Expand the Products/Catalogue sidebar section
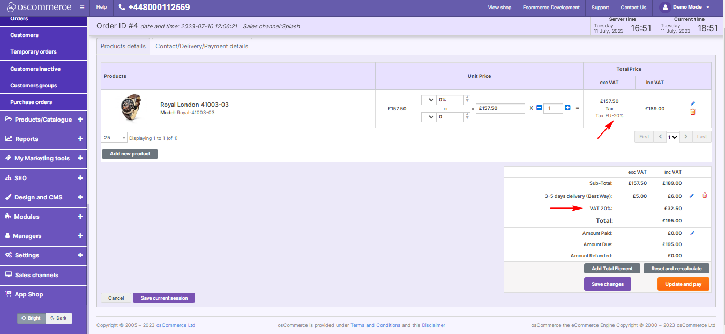 point(43,119)
